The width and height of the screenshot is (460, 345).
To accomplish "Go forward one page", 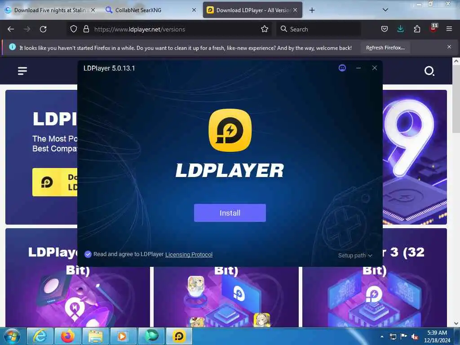I will pyautogui.click(x=27, y=29).
